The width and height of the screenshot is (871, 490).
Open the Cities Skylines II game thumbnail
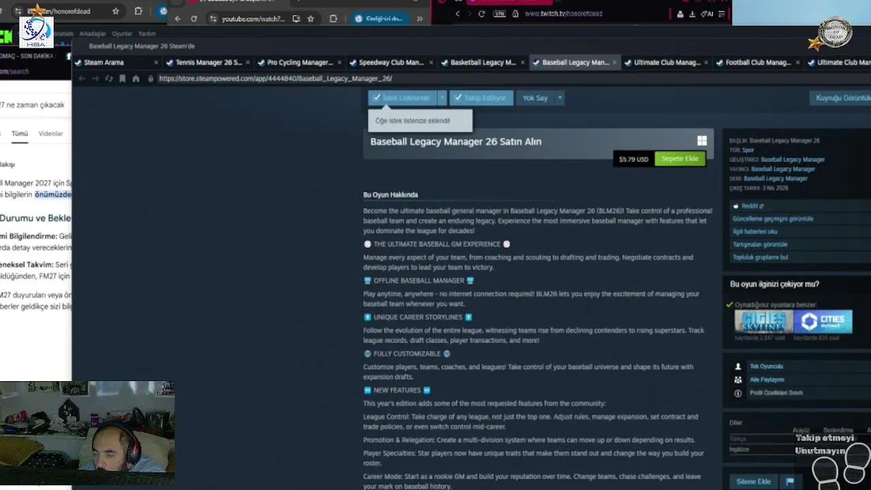click(823, 321)
